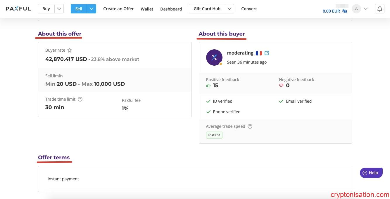
Task: Click the user account avatar icon
Action: coord(356,9)
